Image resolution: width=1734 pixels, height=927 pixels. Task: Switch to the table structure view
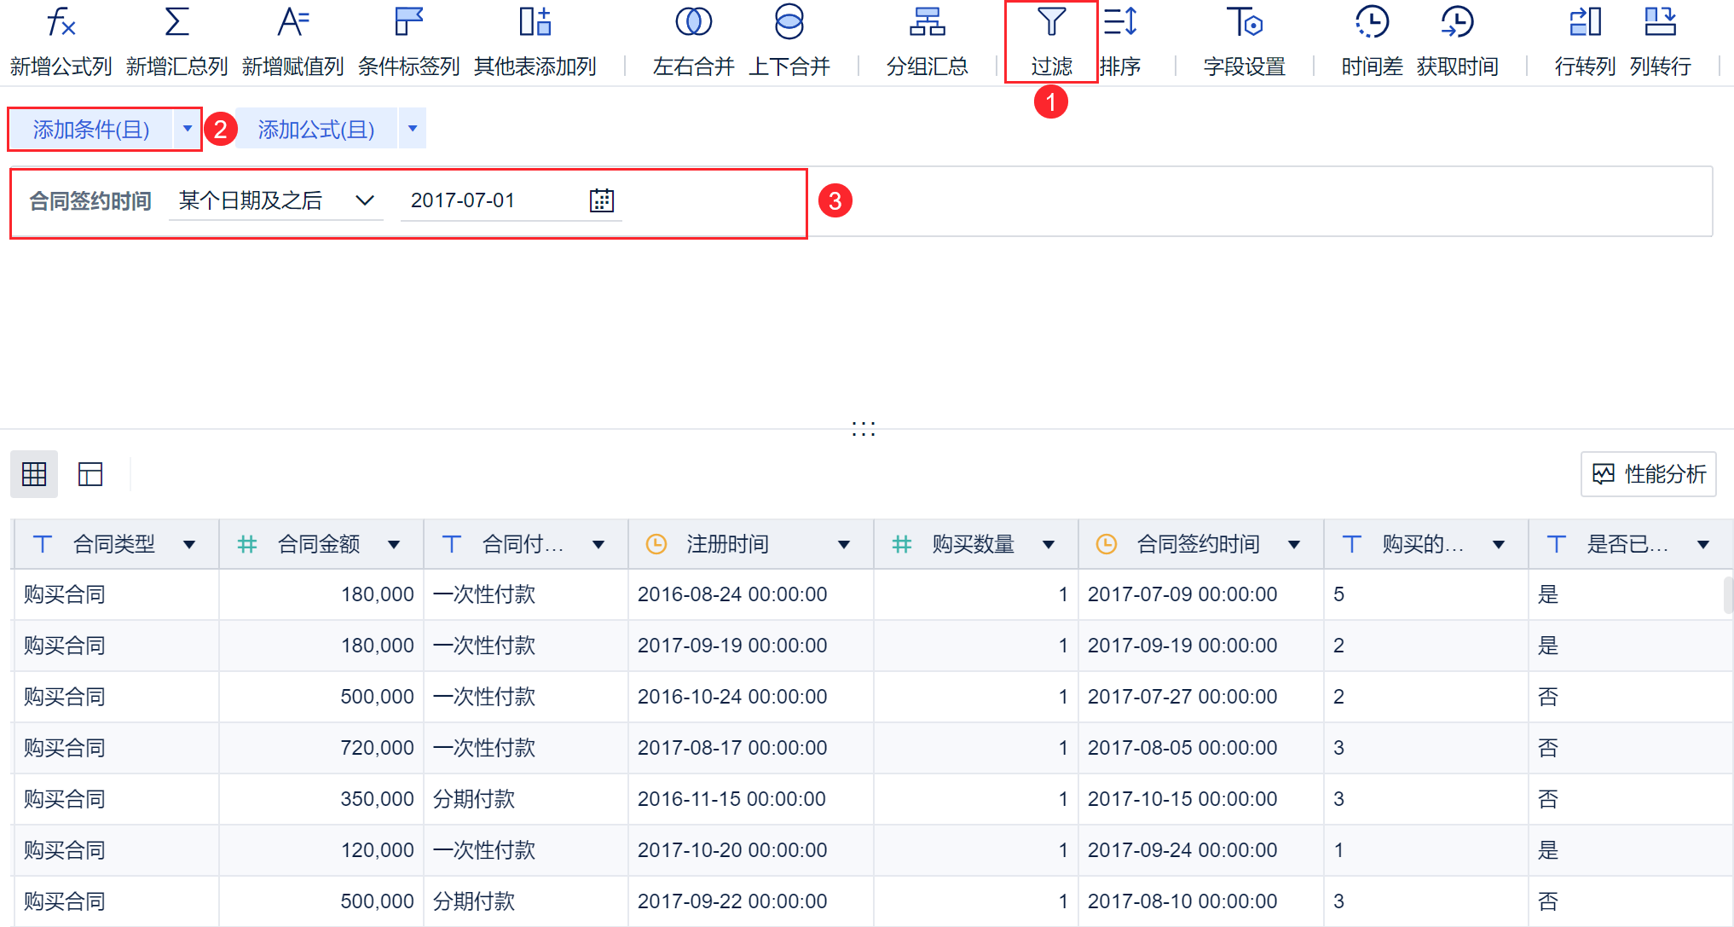point(90,474)
